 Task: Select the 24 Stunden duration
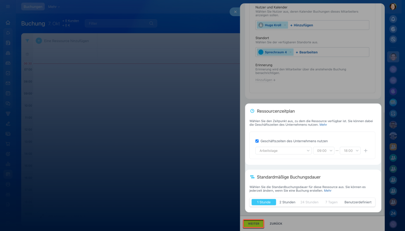tap(309, 202)
